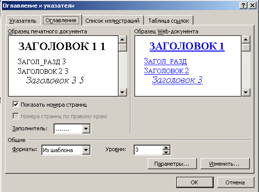Click scrollbar thumb in print preview

click(122, 47)
